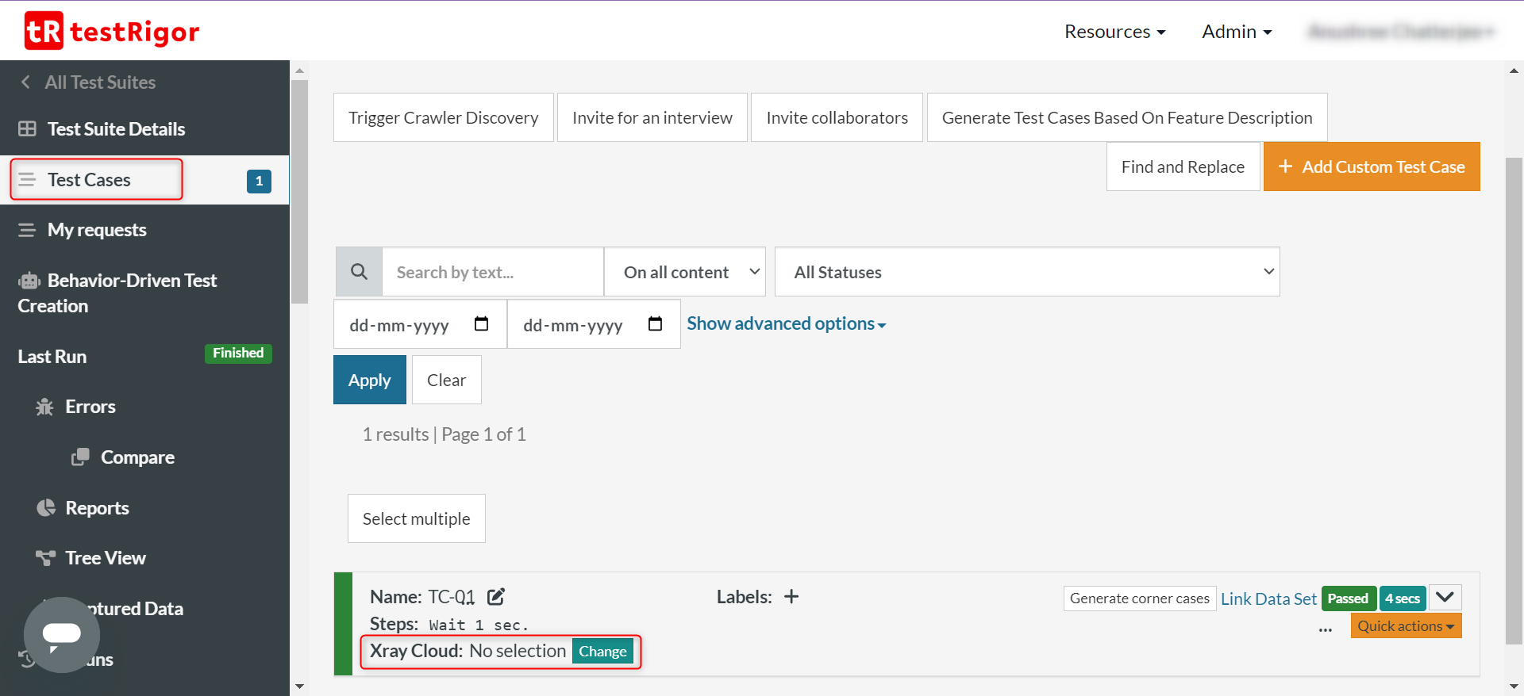1524x696 pixels.
Task: Click the Link Data Set link
Action: pyautogui.click(x=1268, y=599)
